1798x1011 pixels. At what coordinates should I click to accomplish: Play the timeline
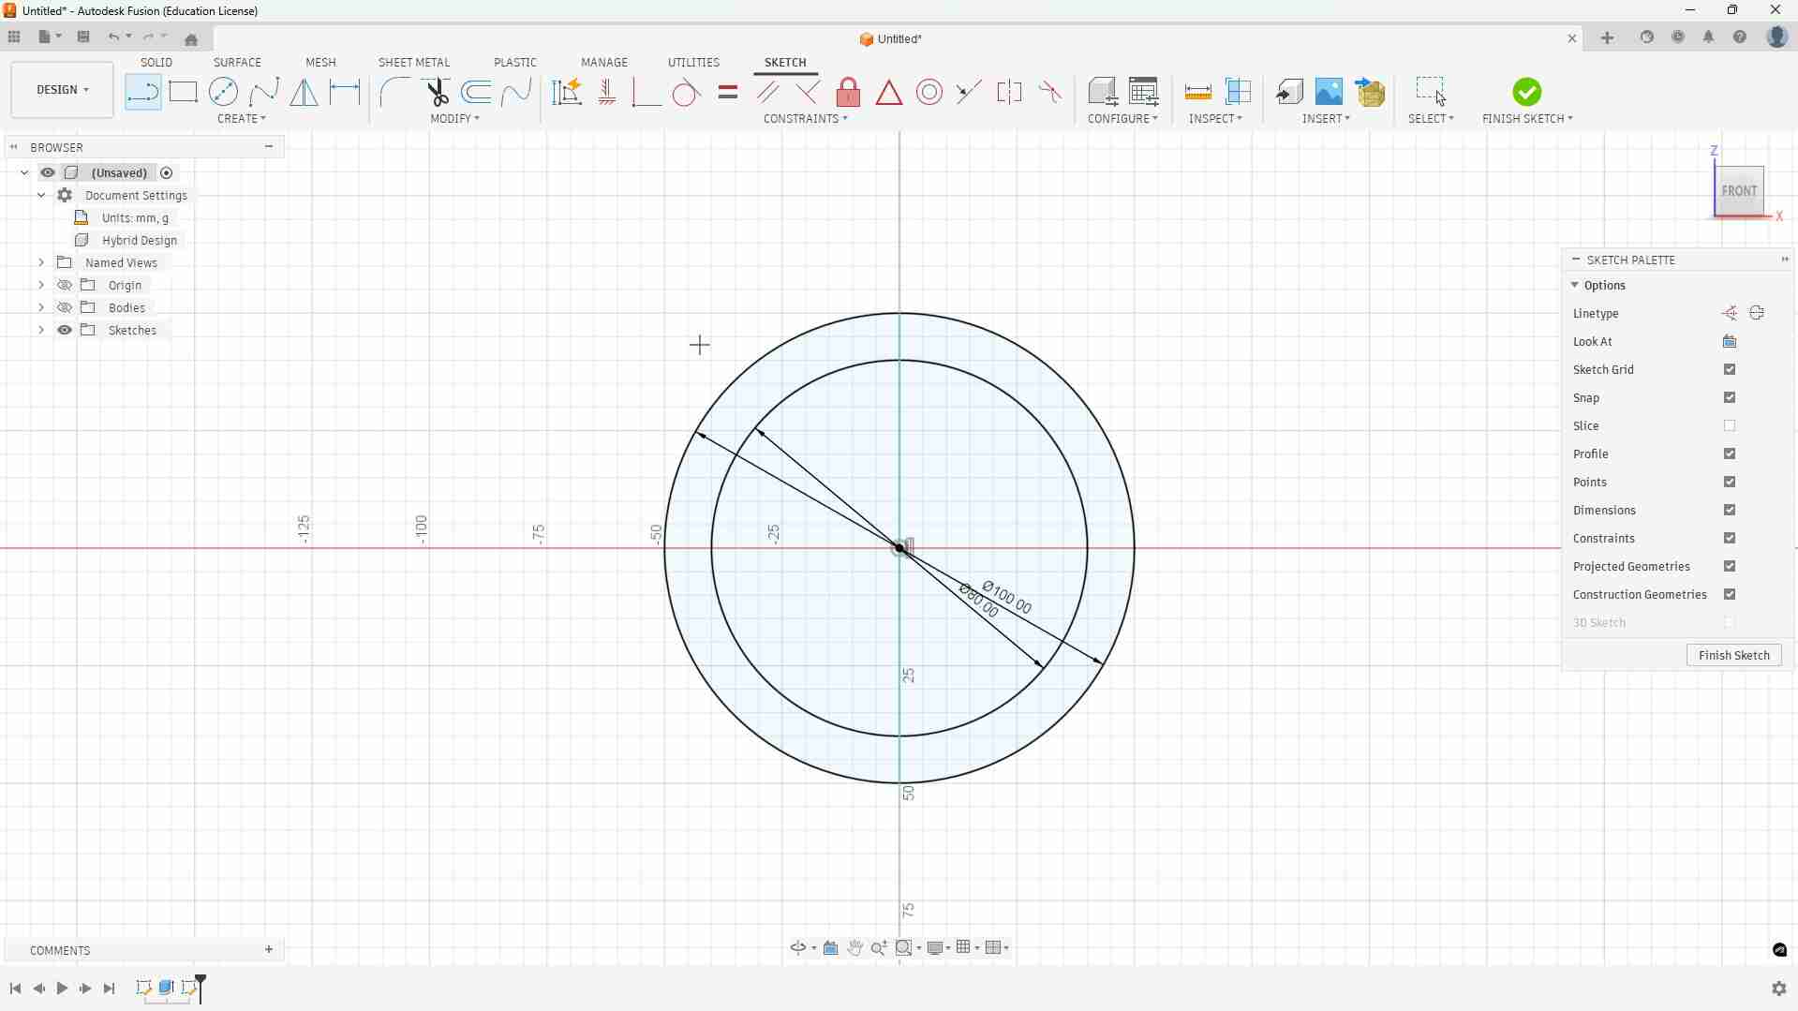pos(62,989)
